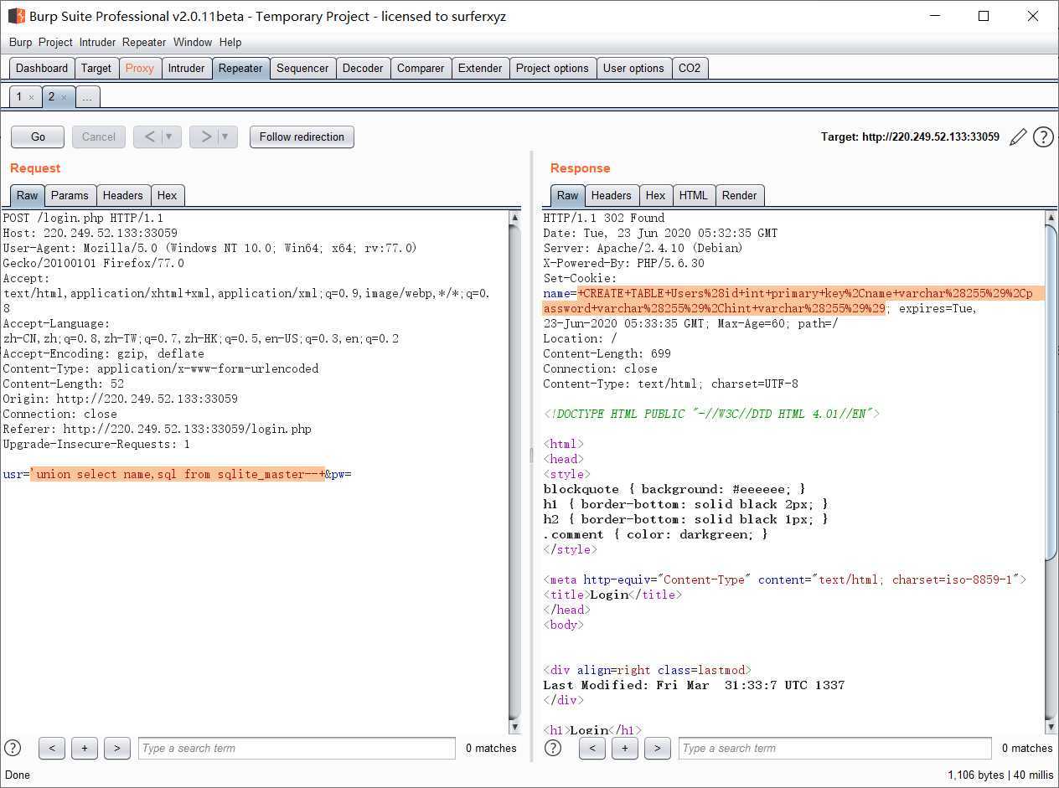
Task: Switch to the Dashboard tab
Action: click(42, 68)
